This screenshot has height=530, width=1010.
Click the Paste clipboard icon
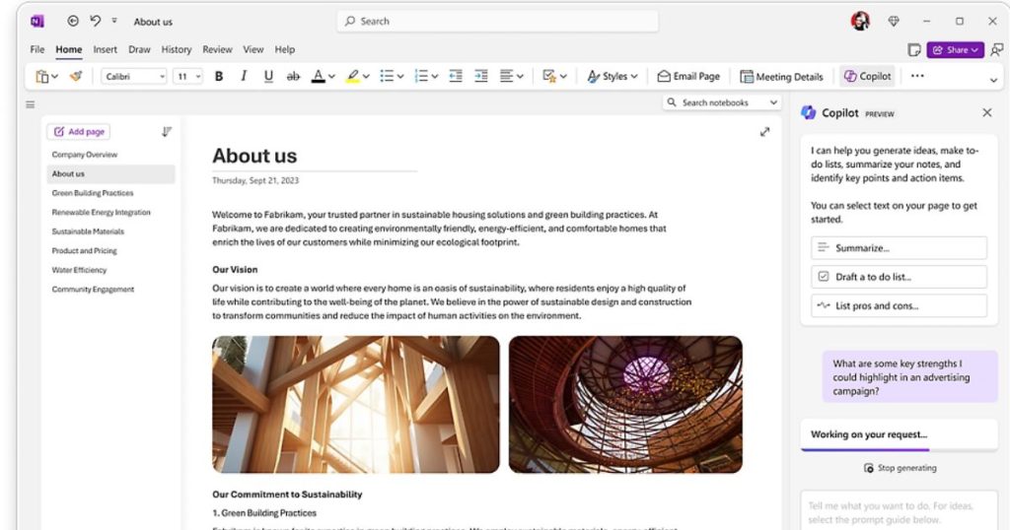(x=42, y=77)
